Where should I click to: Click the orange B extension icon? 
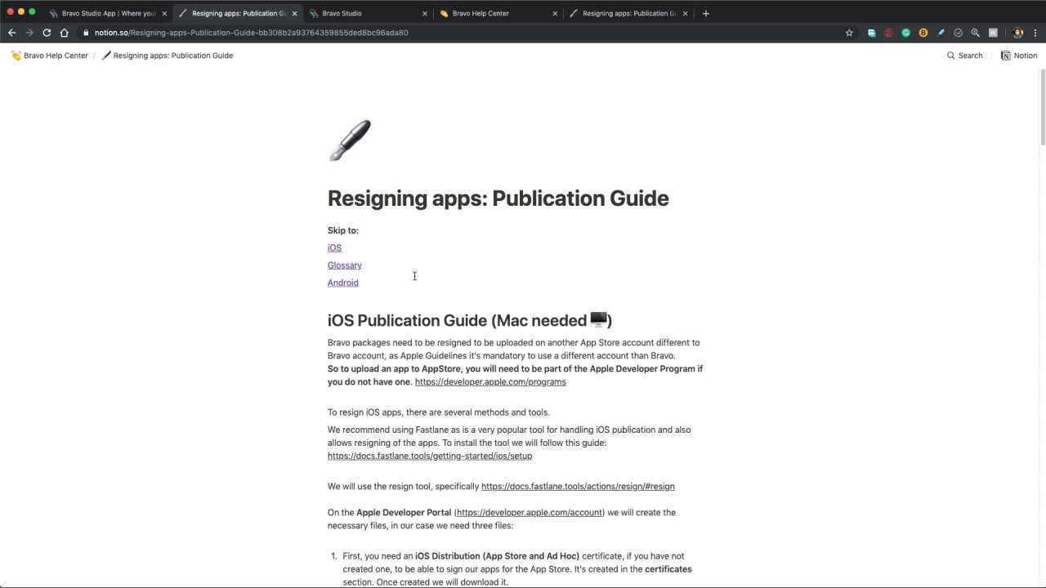[923, 33]
